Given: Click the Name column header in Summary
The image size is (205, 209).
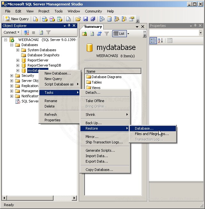Looking at the screenshot, I should pyautogui.click(x=113, y=71).
